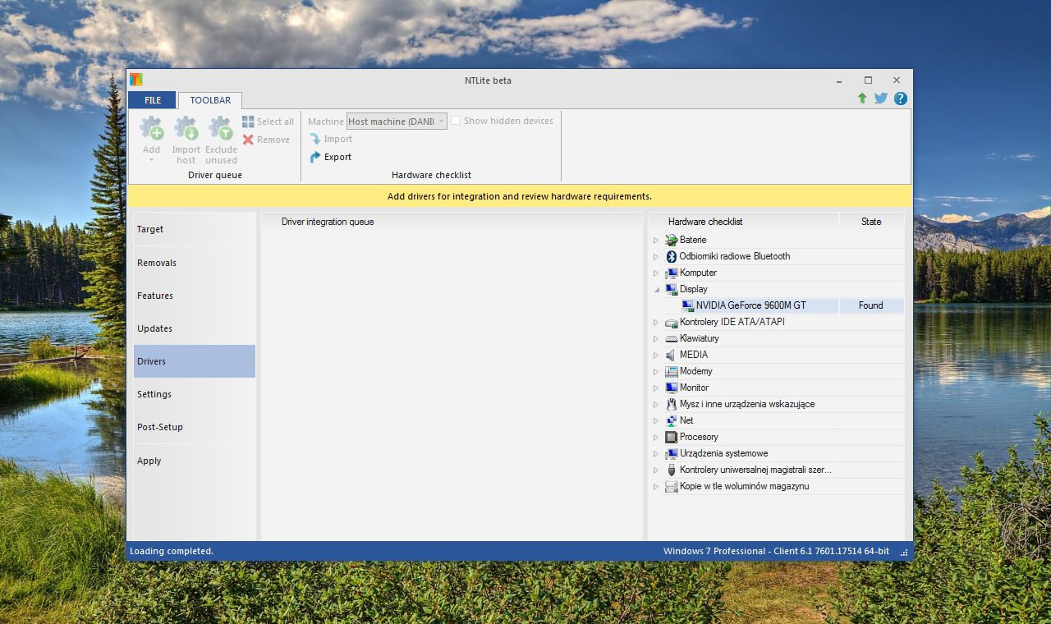
Task: Expand the Kontrolery IDE ATA/ATAPI node
Action: (x=656, y=322)
